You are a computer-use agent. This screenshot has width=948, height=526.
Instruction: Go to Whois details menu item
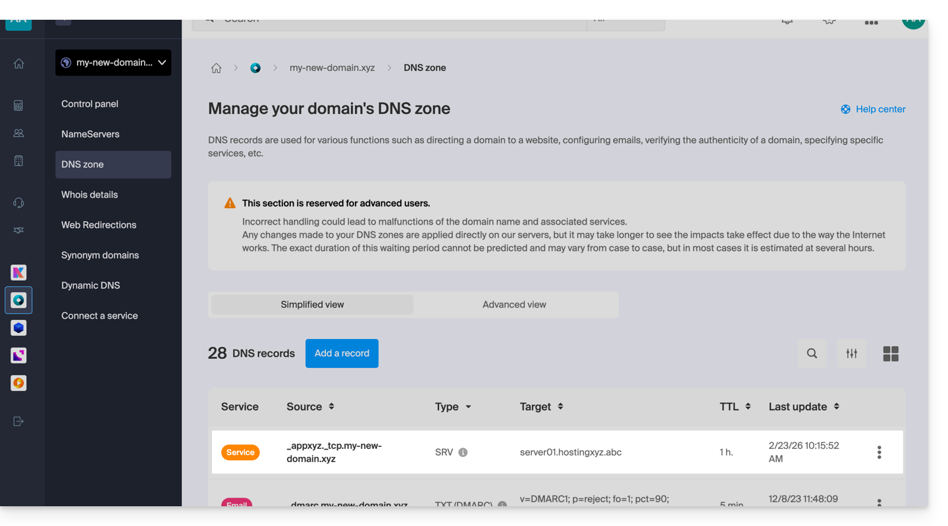[x=90, y=195]
